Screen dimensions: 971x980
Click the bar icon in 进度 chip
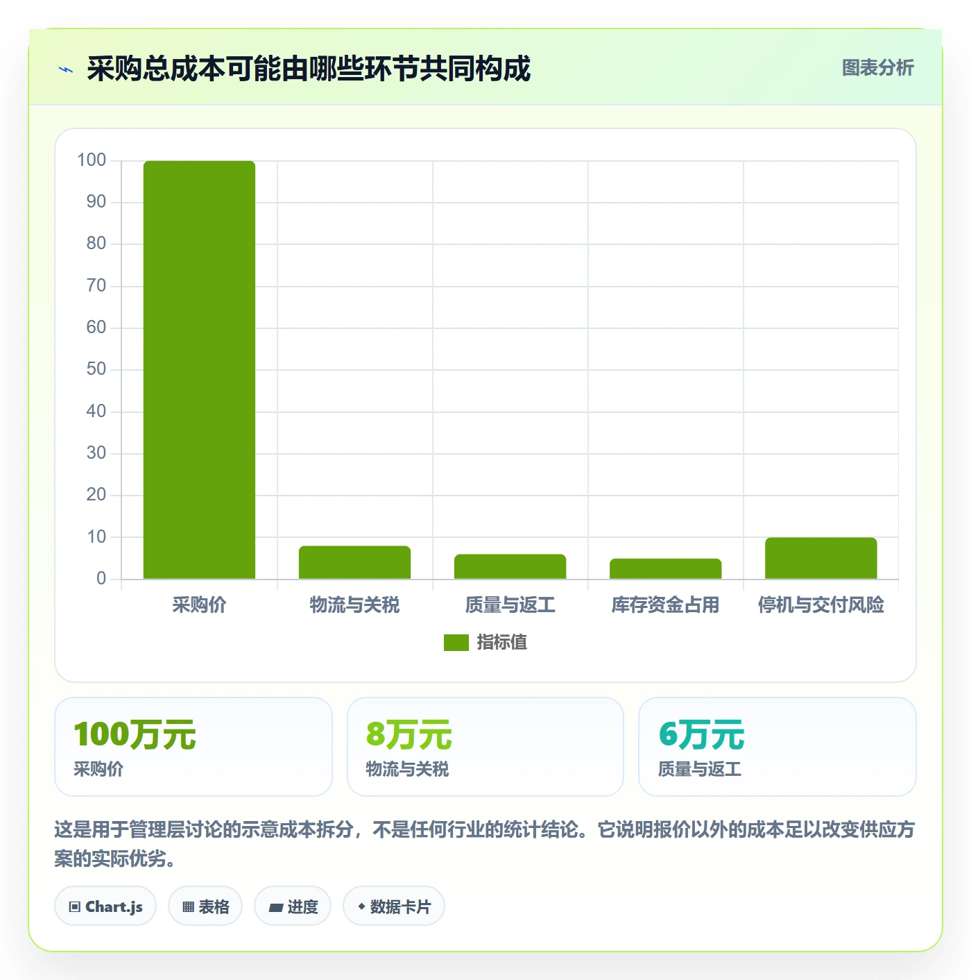coord(275,908)
